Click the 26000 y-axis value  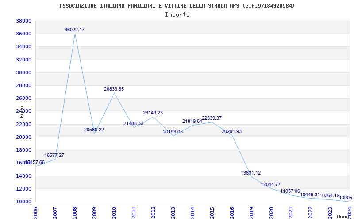23,98
